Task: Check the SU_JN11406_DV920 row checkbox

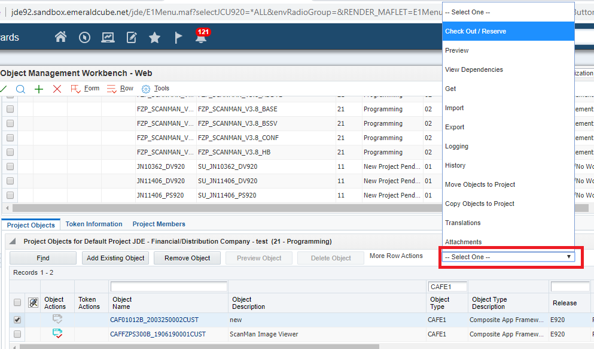Action: coord(10,181)
